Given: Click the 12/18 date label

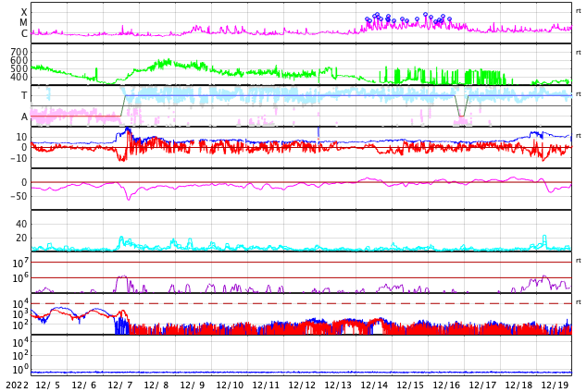Looking at the screenshot, I should (518, 386).
